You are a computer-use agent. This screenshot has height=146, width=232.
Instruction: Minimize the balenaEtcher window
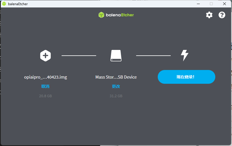point(198,4)
